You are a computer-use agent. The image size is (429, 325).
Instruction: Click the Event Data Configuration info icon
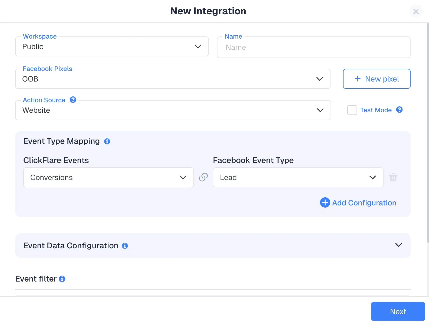[125, 246]
